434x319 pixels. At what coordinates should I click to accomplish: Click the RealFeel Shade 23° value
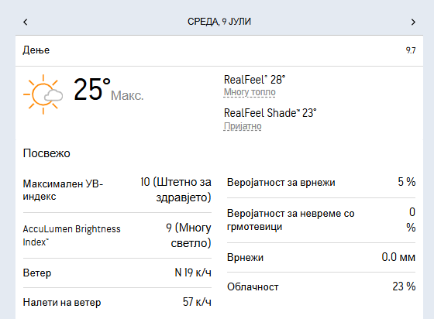[x=270, y=113]
